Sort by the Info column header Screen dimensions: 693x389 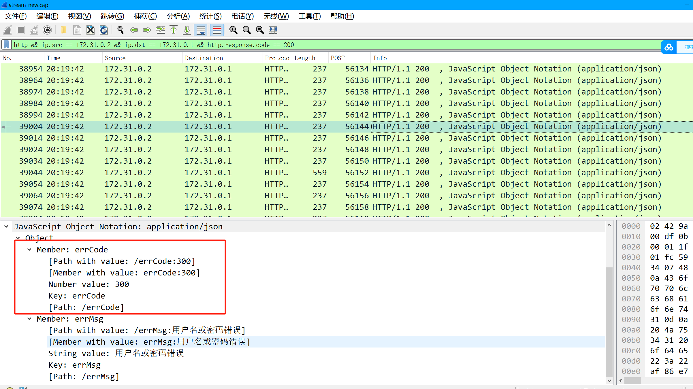coord(531,58)
